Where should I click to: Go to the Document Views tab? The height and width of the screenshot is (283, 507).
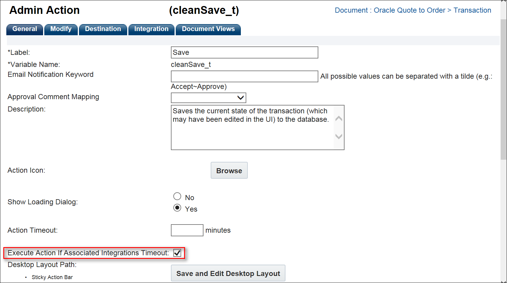click(208, 29)
